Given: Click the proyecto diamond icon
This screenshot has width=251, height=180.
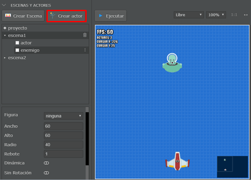Looking at the screenshot, I should (x=5, y=28).
